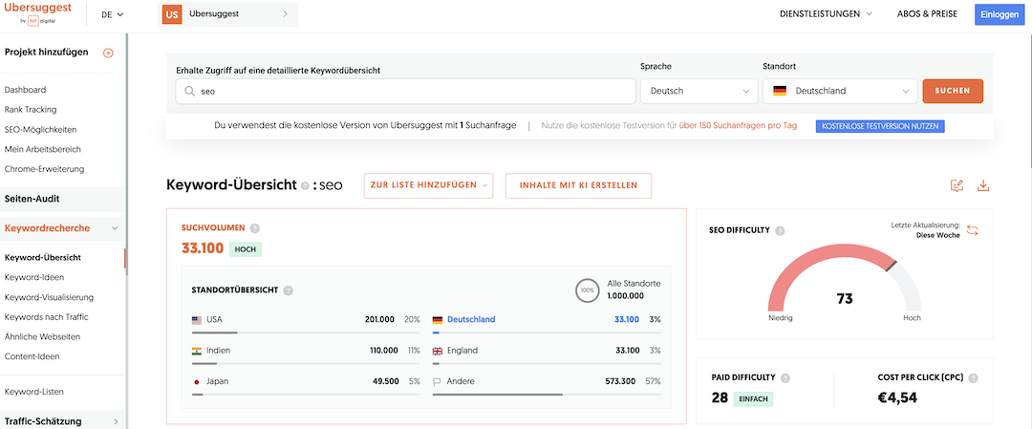Click help icon next to PAID DIFFICULTY
This screenshot has width=1032, height=429.
[x=785, y=378]
